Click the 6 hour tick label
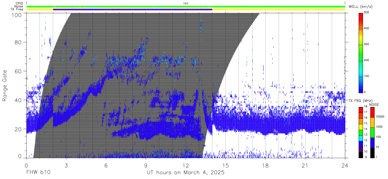Screen dimensions: 388x179 click(106, 165)
